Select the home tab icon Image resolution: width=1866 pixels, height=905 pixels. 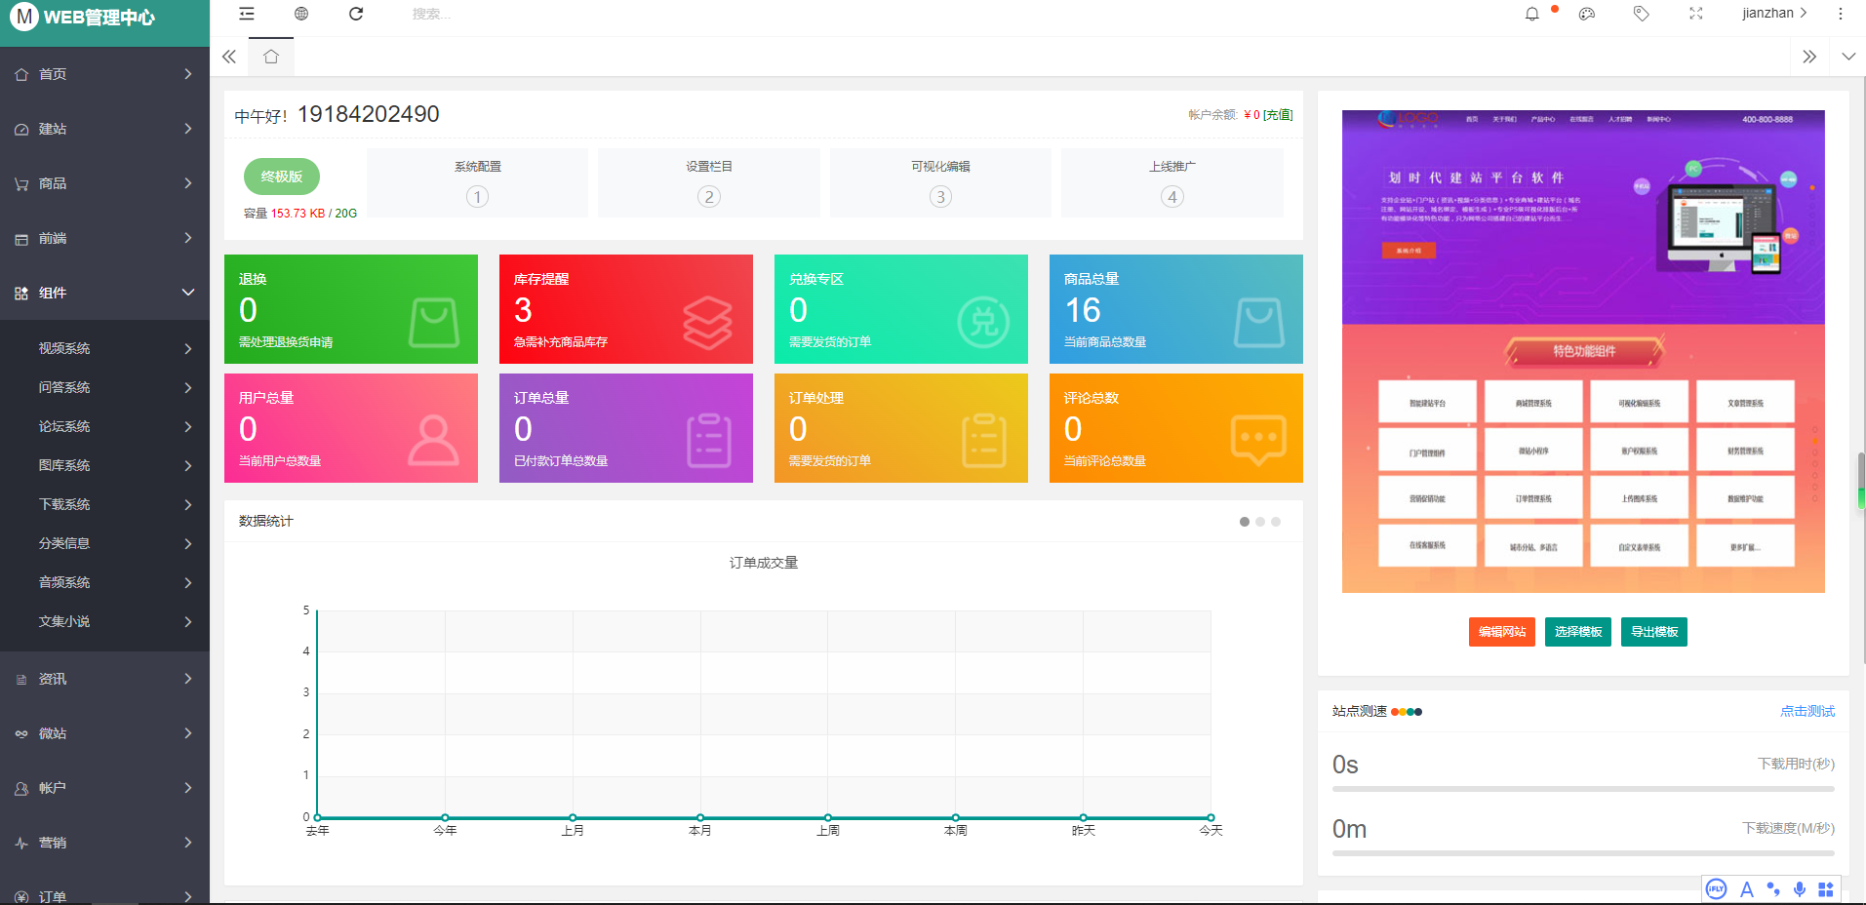click(271, 57)
